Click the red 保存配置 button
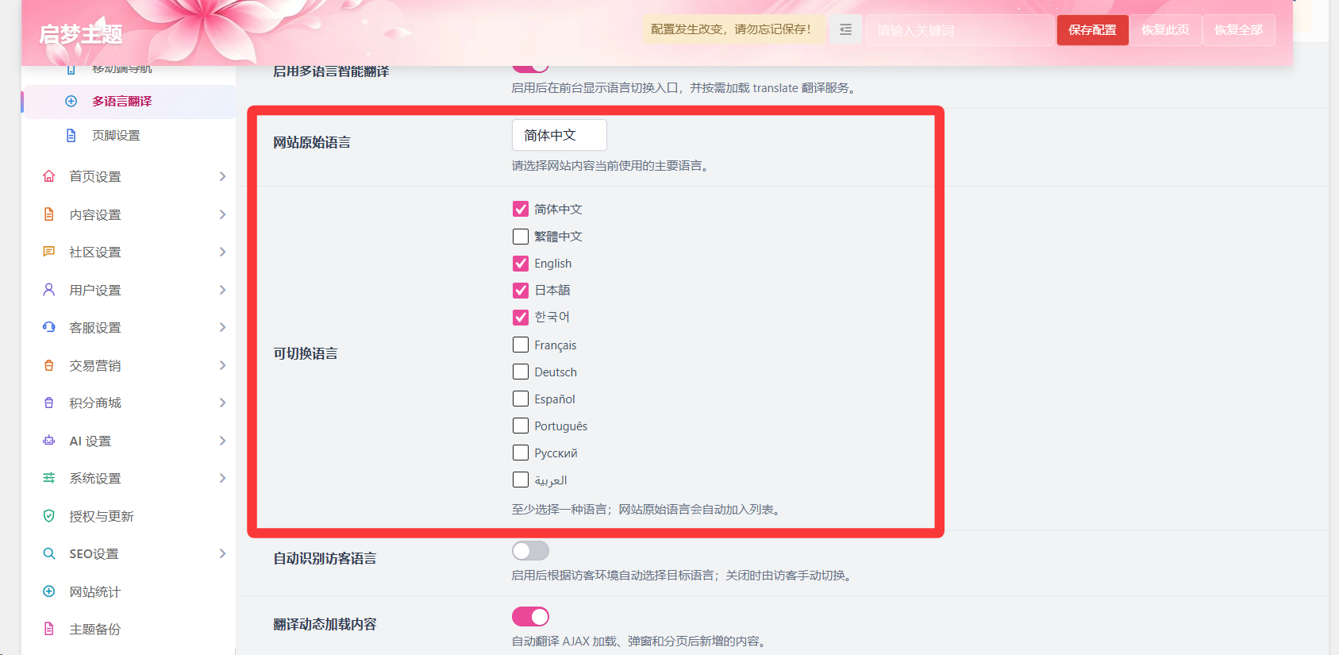 point(1092,30)
